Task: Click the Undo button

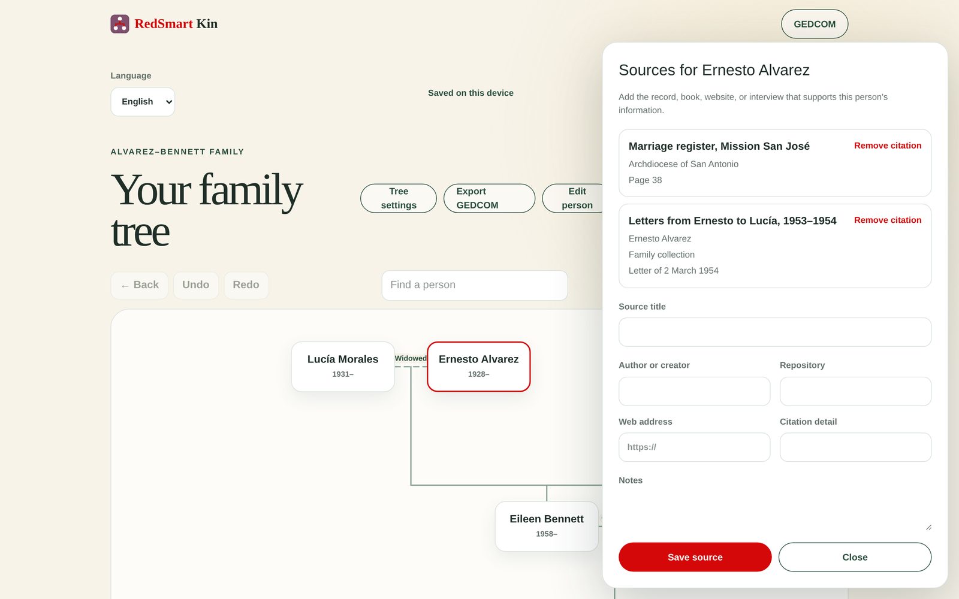Action: coord(196,285)
